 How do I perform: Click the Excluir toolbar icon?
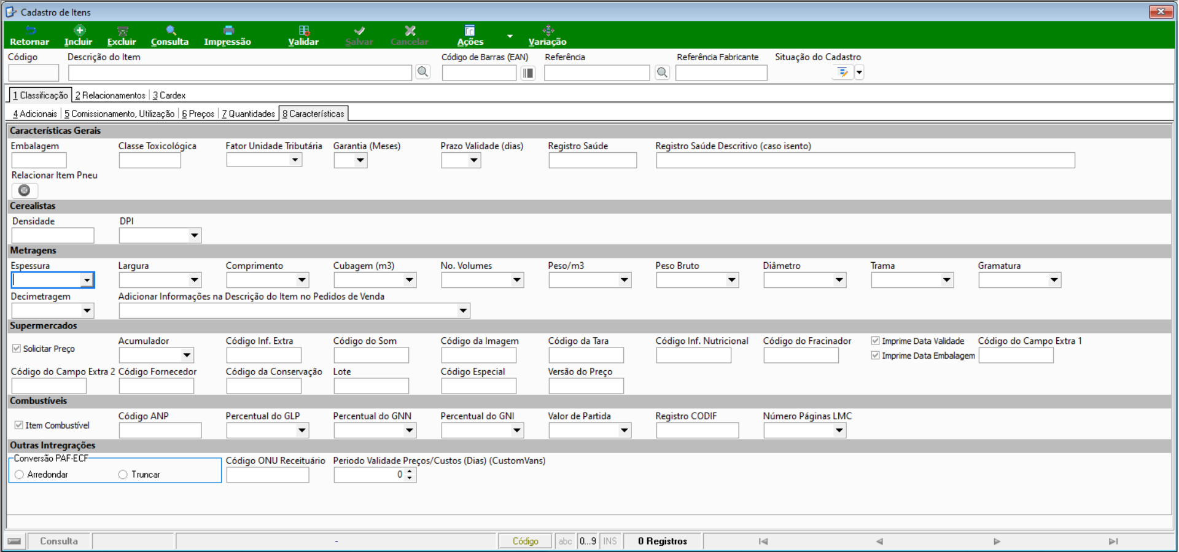pos(122,30)
